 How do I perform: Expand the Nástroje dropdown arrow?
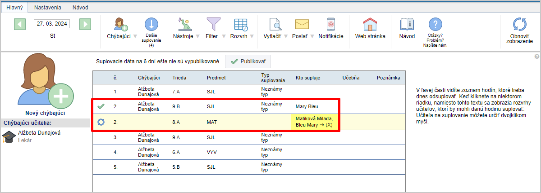tap(197, 36)
